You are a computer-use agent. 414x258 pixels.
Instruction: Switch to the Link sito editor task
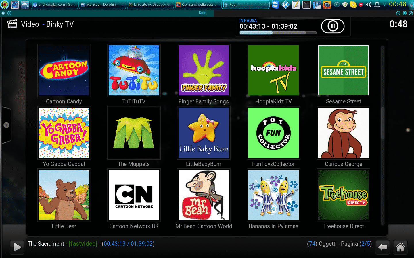click(150, 5)
